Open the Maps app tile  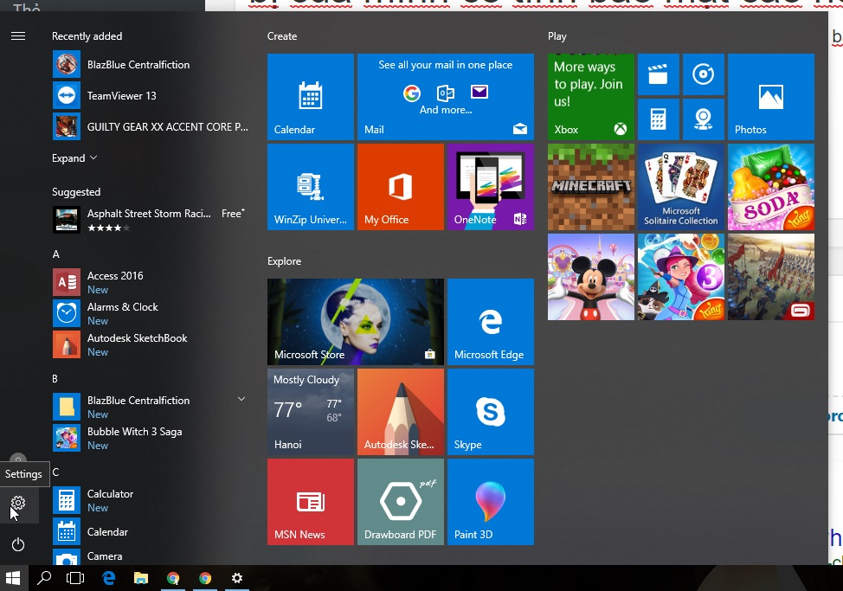pyautogui.click(x=704, y=119)
